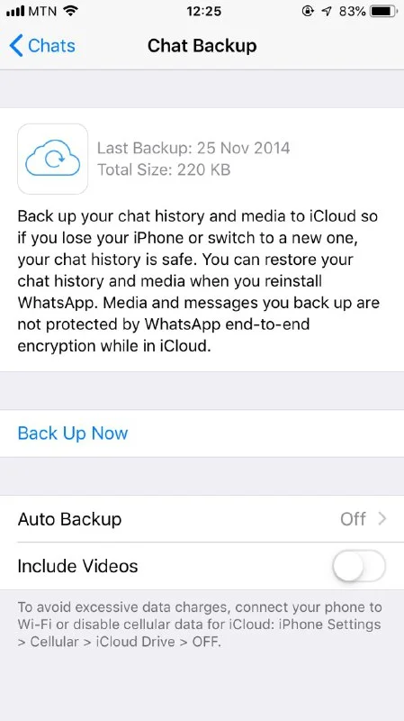The height and width of the screenshot is (721, 404).
Task: Tap the Chat Backup title
Action: pos(202,46)
